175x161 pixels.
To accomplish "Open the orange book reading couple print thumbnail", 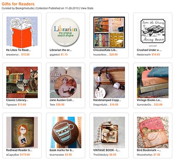I will [22, 32].
